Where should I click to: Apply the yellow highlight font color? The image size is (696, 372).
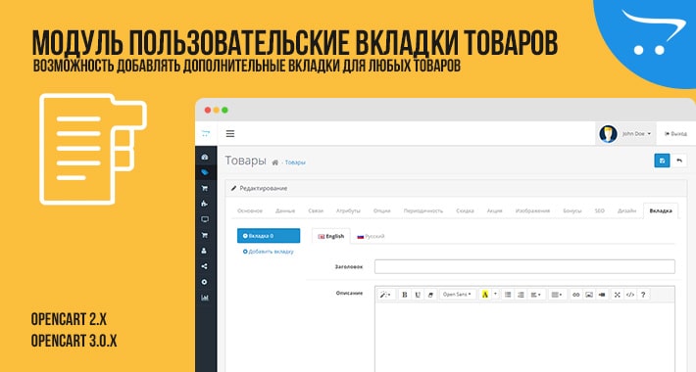pyautogui.click(x=485, y=295)
